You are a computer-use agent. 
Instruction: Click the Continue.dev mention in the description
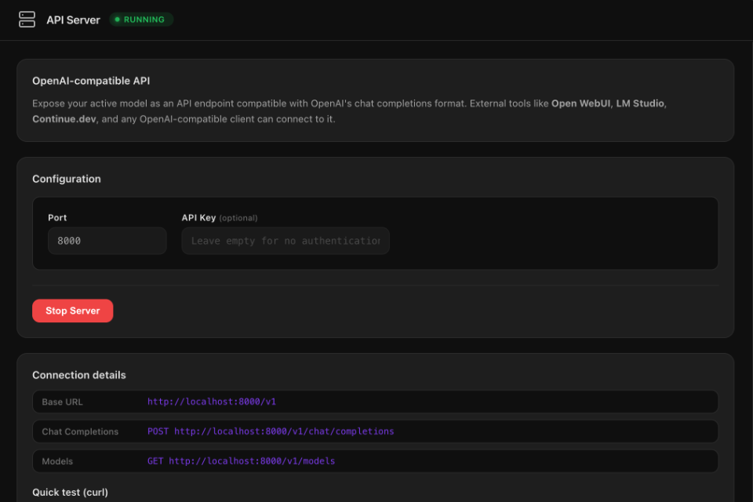coord(58,118)
